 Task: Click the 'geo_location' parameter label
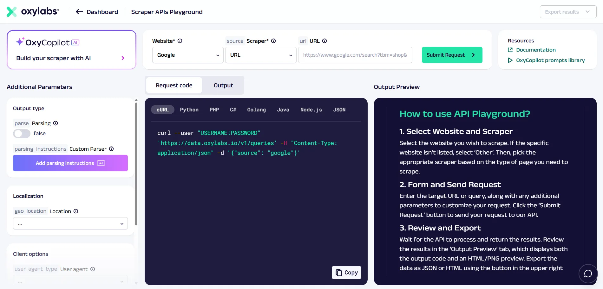[x=30, y=211]
